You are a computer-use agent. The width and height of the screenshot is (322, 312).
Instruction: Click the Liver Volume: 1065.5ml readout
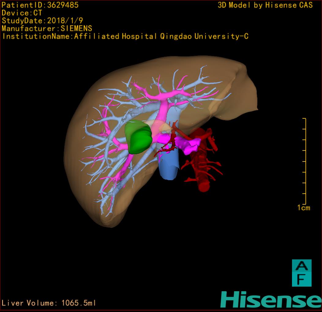click(x=49, y=303)
